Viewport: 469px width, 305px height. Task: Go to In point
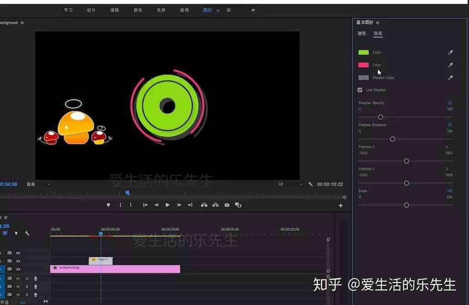(x=145, y=205)
